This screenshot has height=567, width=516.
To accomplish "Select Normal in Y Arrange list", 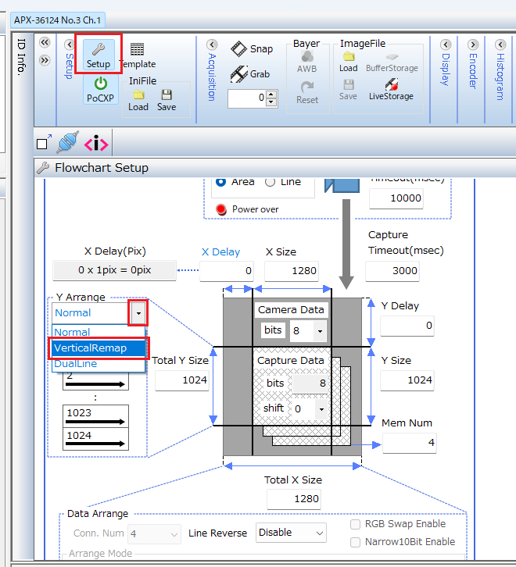I will point(99,332).
